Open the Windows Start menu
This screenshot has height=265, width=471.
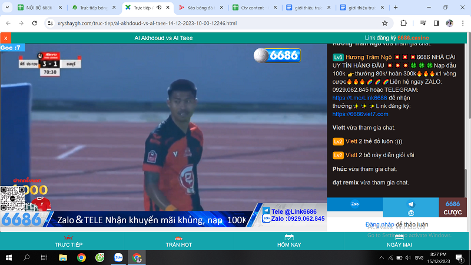pyautogui.click(x=9, y=257)
